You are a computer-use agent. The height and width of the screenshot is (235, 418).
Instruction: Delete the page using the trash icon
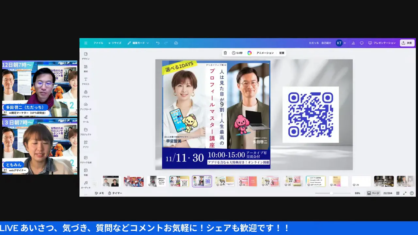(x=225, y=53)
